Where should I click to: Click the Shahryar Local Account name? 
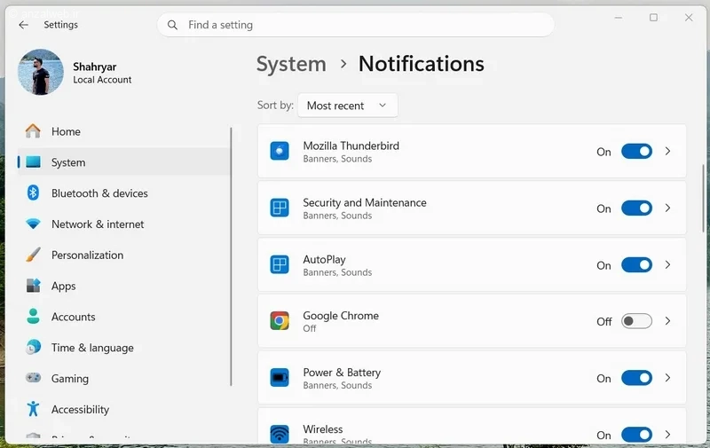coord(102,73)
